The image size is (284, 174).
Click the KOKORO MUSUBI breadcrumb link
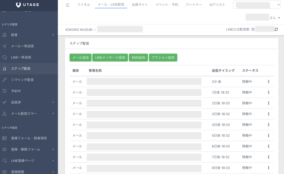click(x=79, y=29)
